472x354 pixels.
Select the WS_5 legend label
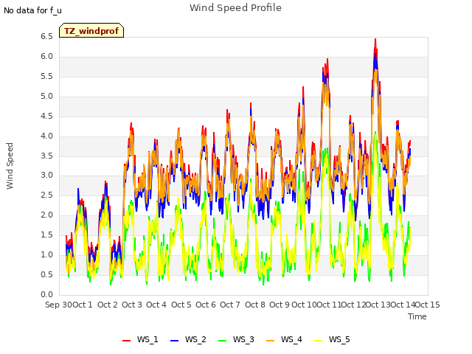339,339
